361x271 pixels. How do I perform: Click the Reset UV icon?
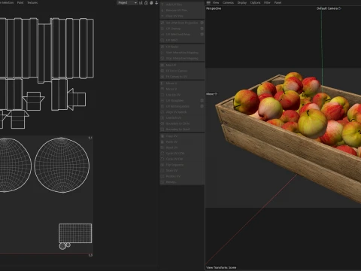point(162,148)
